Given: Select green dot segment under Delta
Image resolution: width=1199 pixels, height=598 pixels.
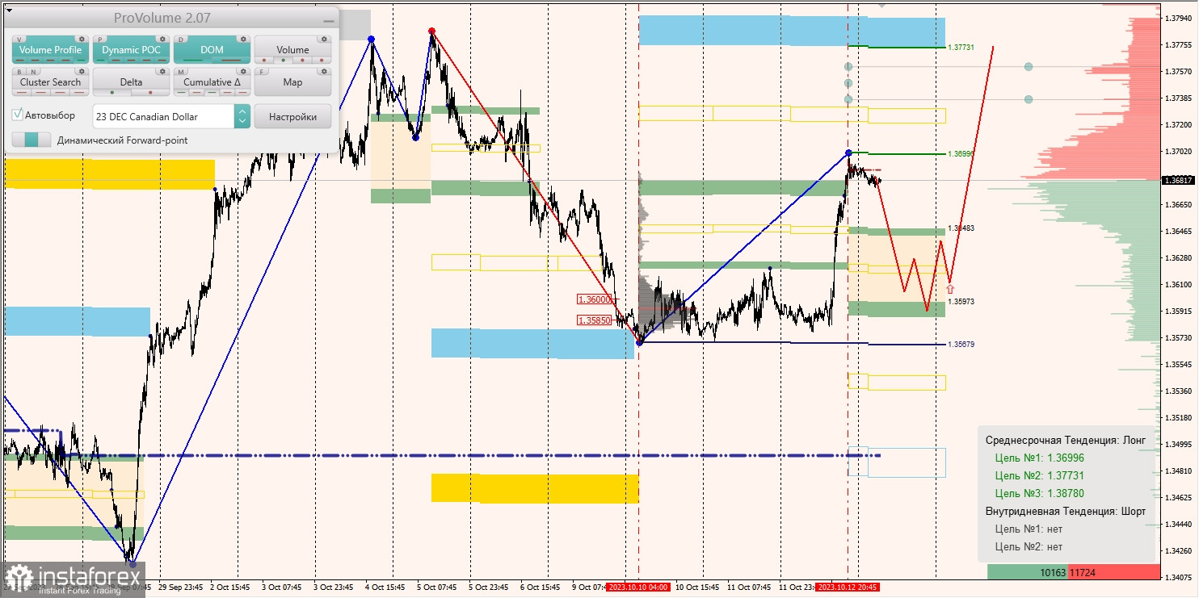Looking at the screenshot, I should (x=112, y=93).
